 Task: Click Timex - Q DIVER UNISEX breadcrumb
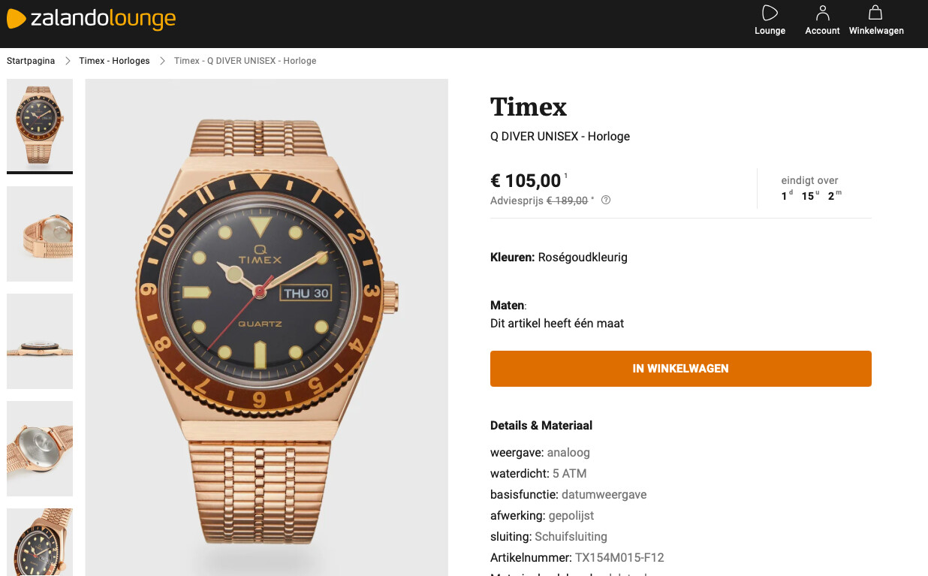(245, 61)
